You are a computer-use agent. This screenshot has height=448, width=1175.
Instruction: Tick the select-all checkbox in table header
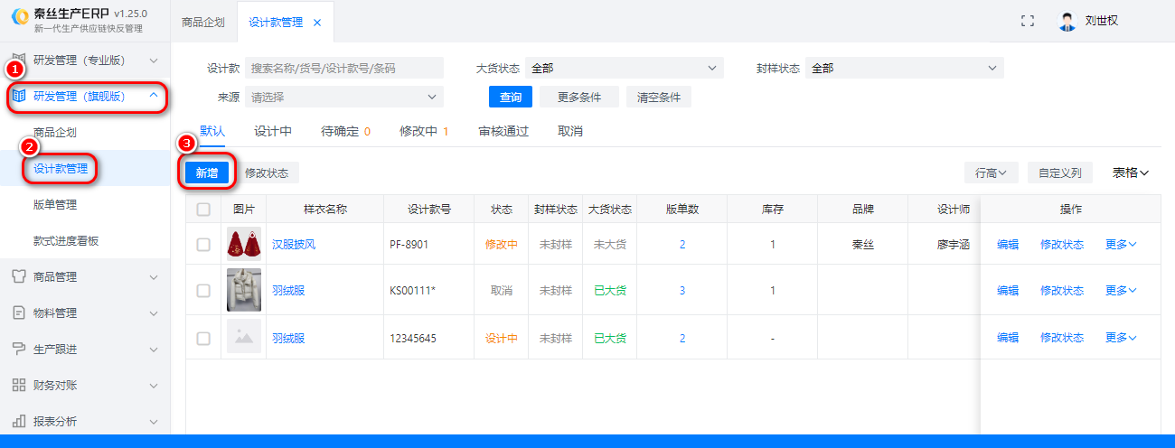(x=203, y=210)
